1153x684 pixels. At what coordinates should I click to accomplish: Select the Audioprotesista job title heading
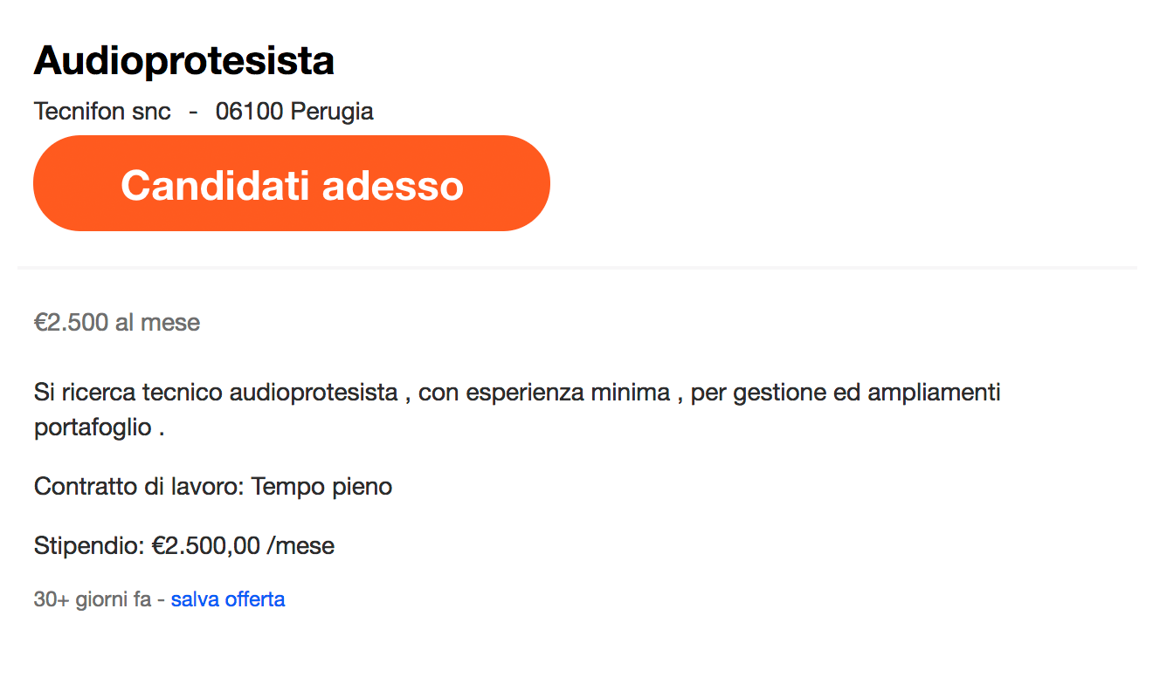184,61
